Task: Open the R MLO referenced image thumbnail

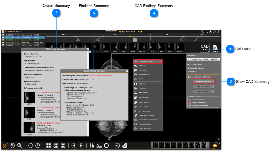Action: [29, 128]
